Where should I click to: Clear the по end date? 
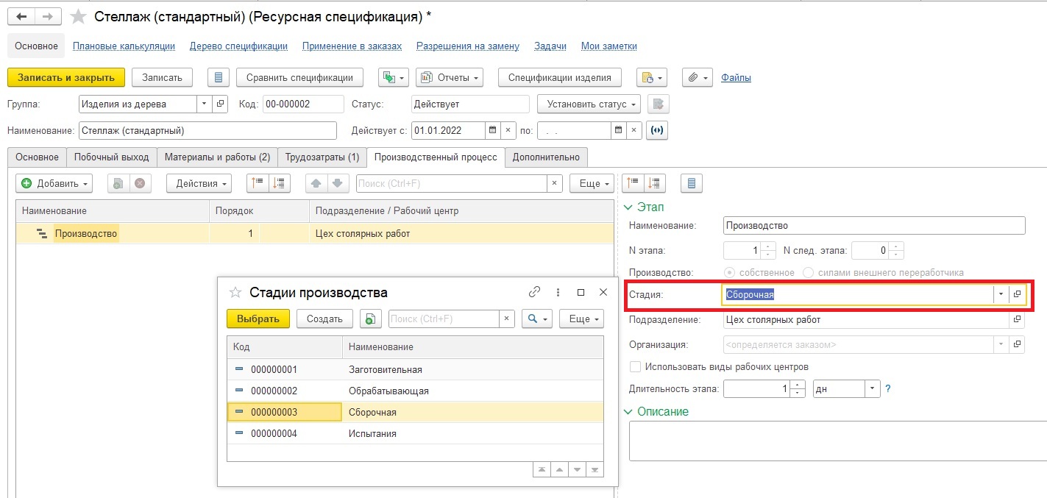(x=634, y=131)
